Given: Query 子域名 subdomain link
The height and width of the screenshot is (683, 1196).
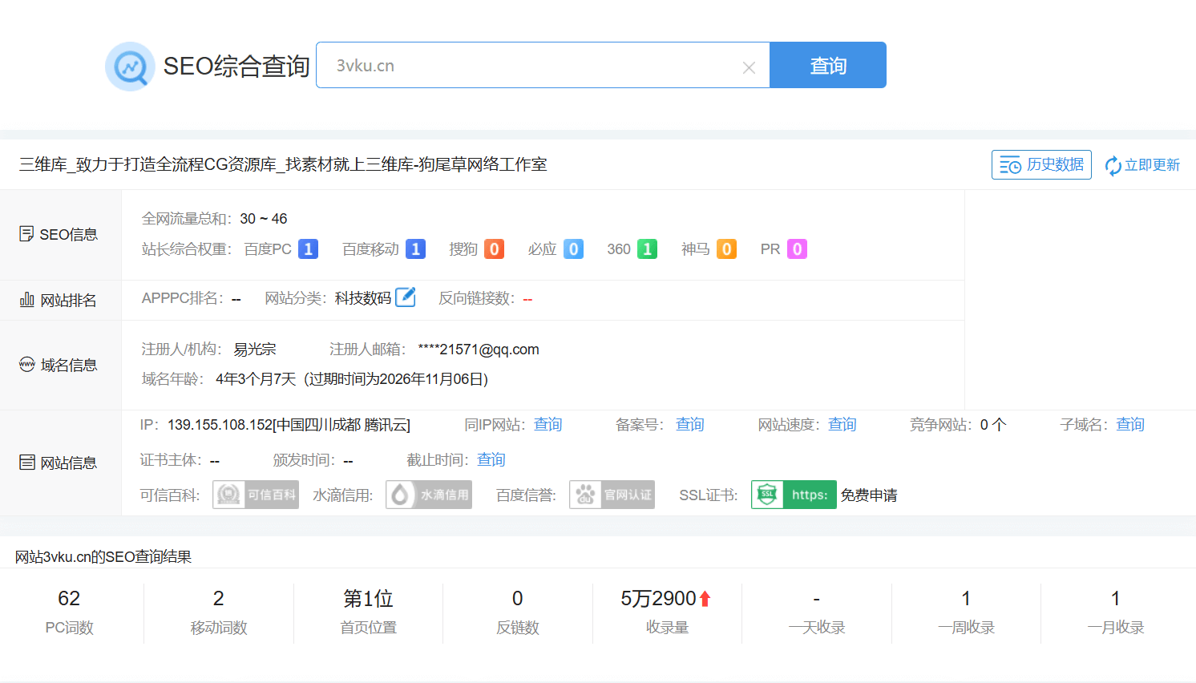Looking at the screenshot, I should [1130, 424].
